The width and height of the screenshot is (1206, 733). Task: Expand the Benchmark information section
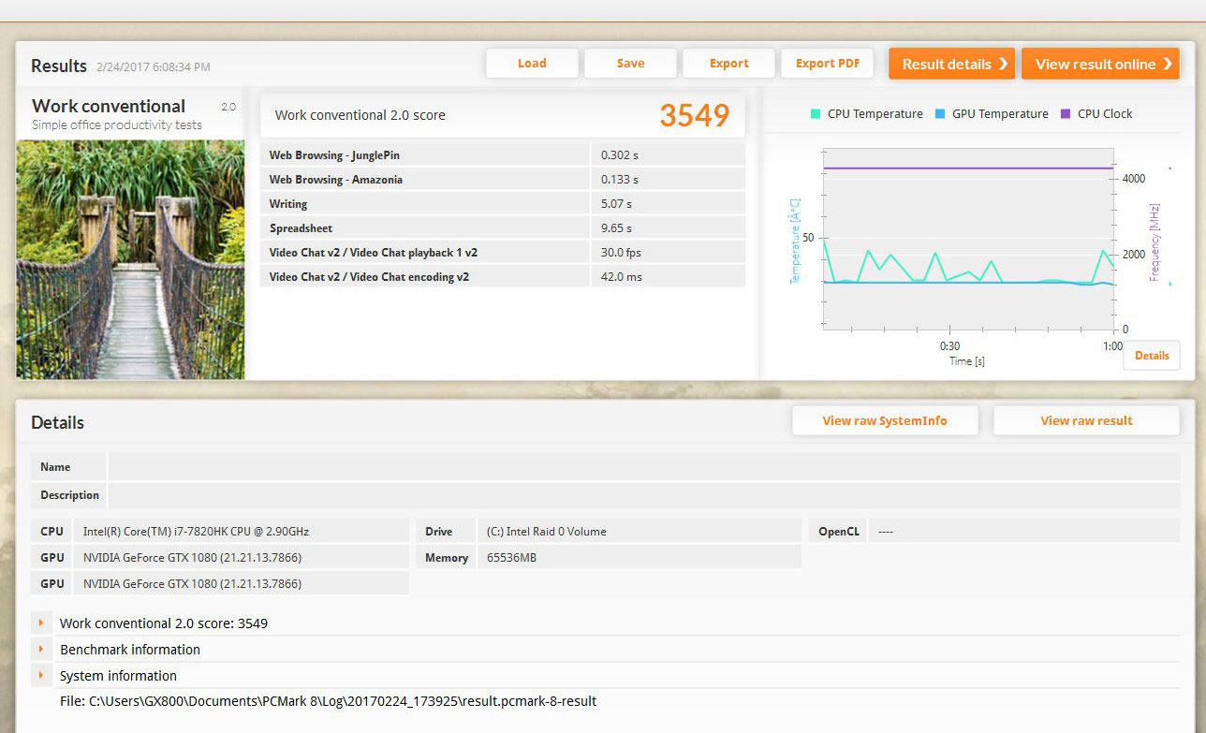pos(41,649)
